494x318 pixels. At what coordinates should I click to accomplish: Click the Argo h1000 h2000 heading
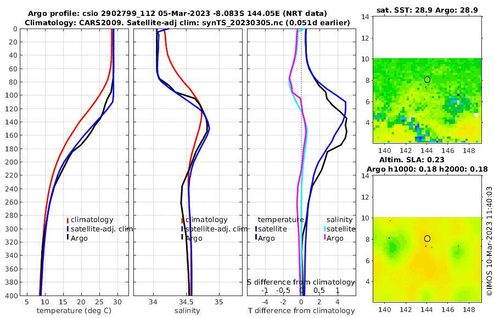pos(427,169)
